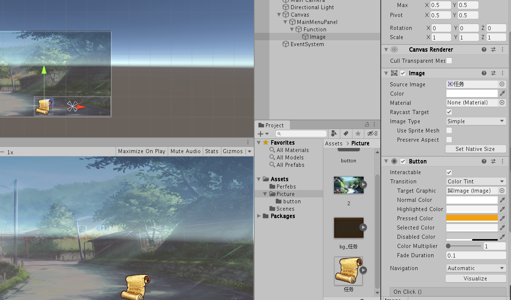511x300 pixels.
Task: Open the object picker for Source Image
Action: pos(502,84)
